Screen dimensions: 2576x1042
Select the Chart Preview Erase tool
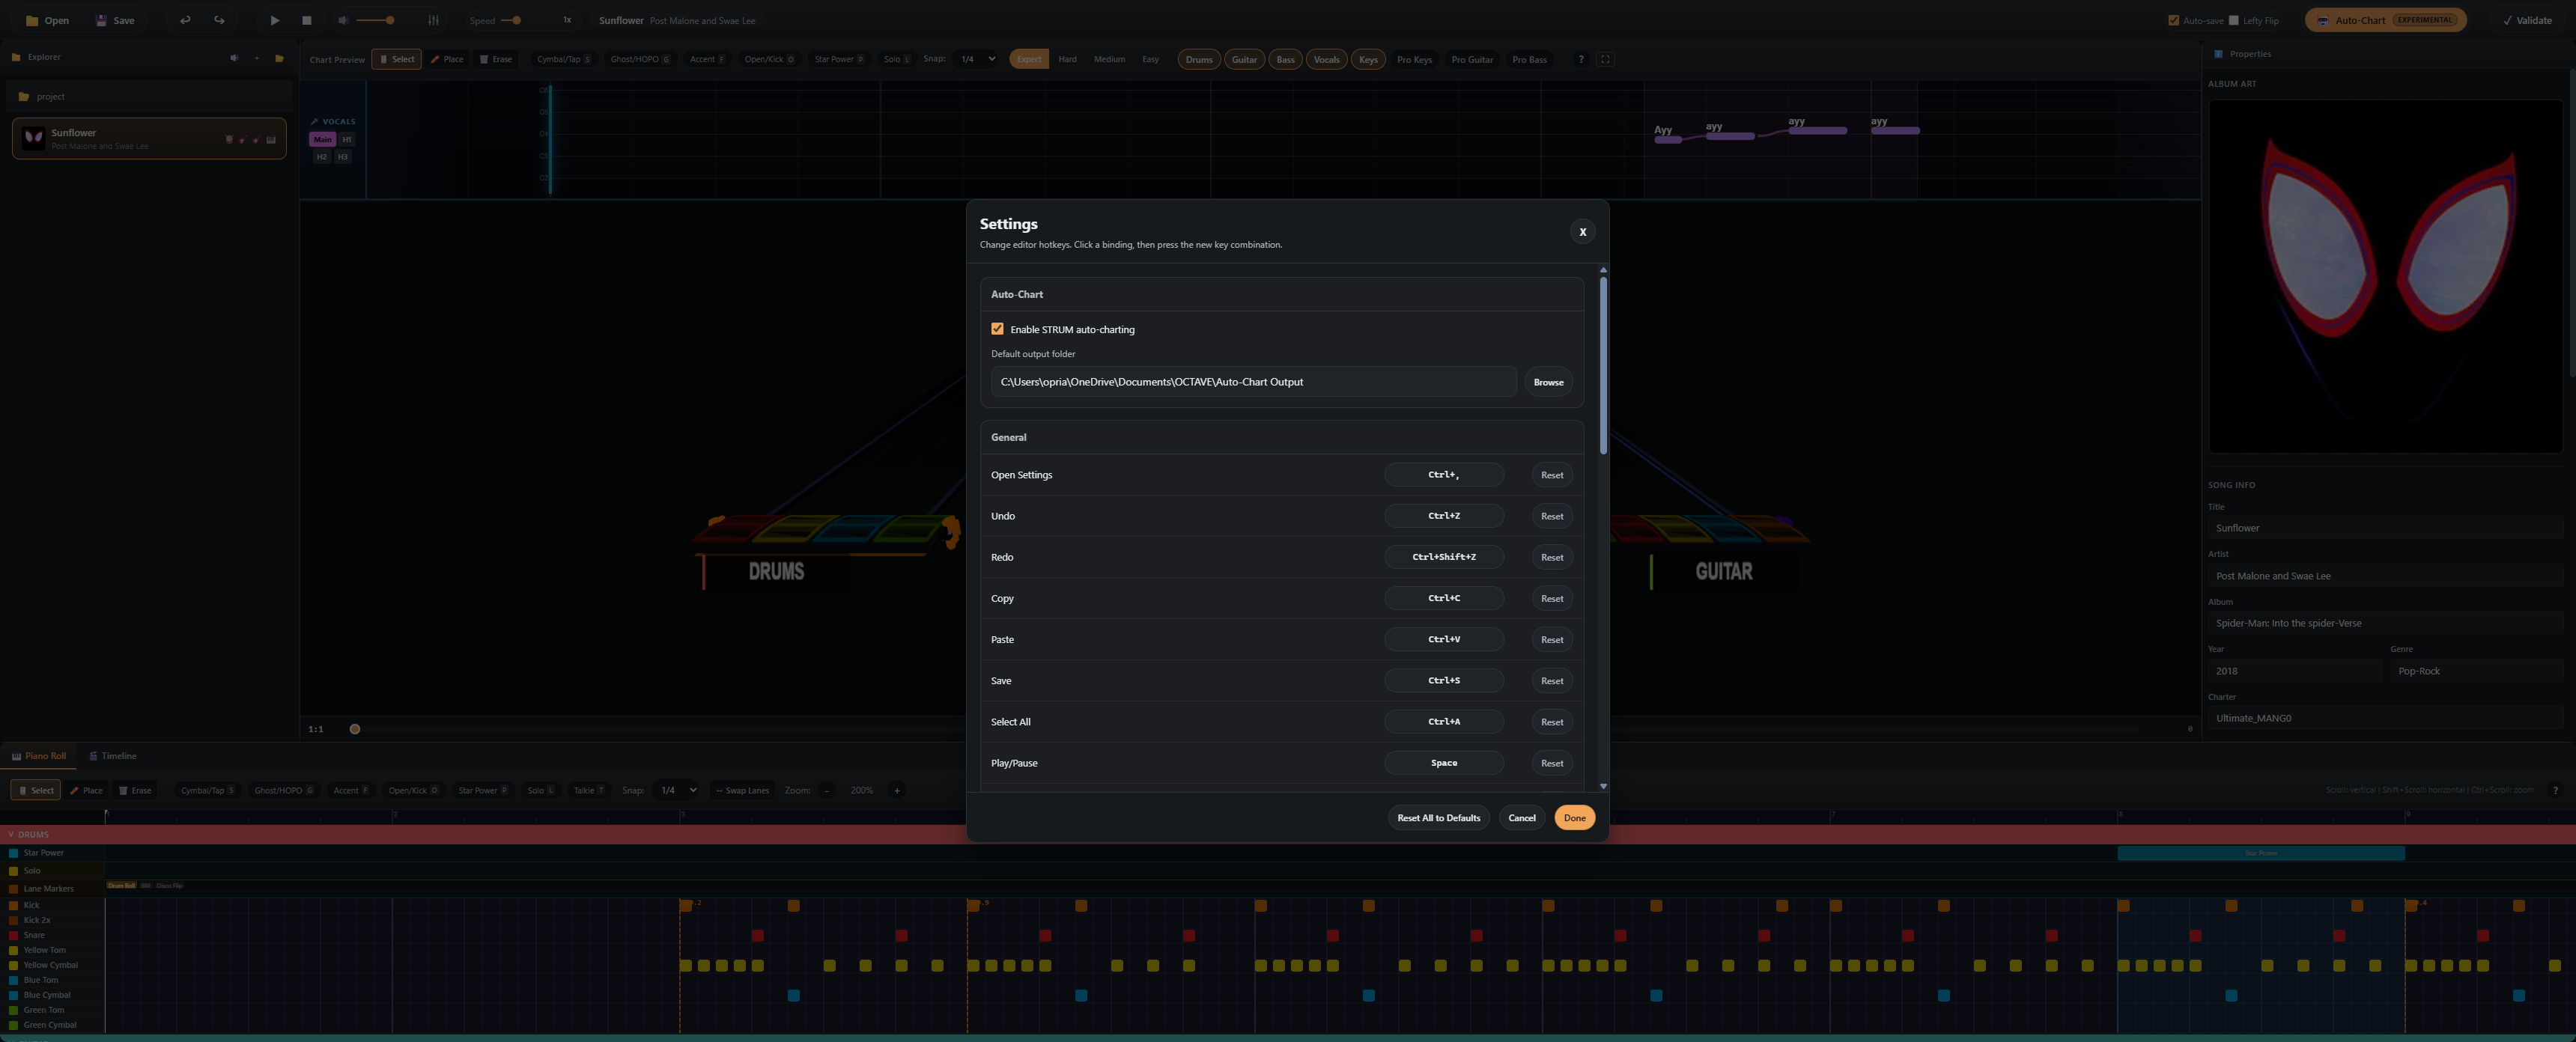(x=496, y=59)
